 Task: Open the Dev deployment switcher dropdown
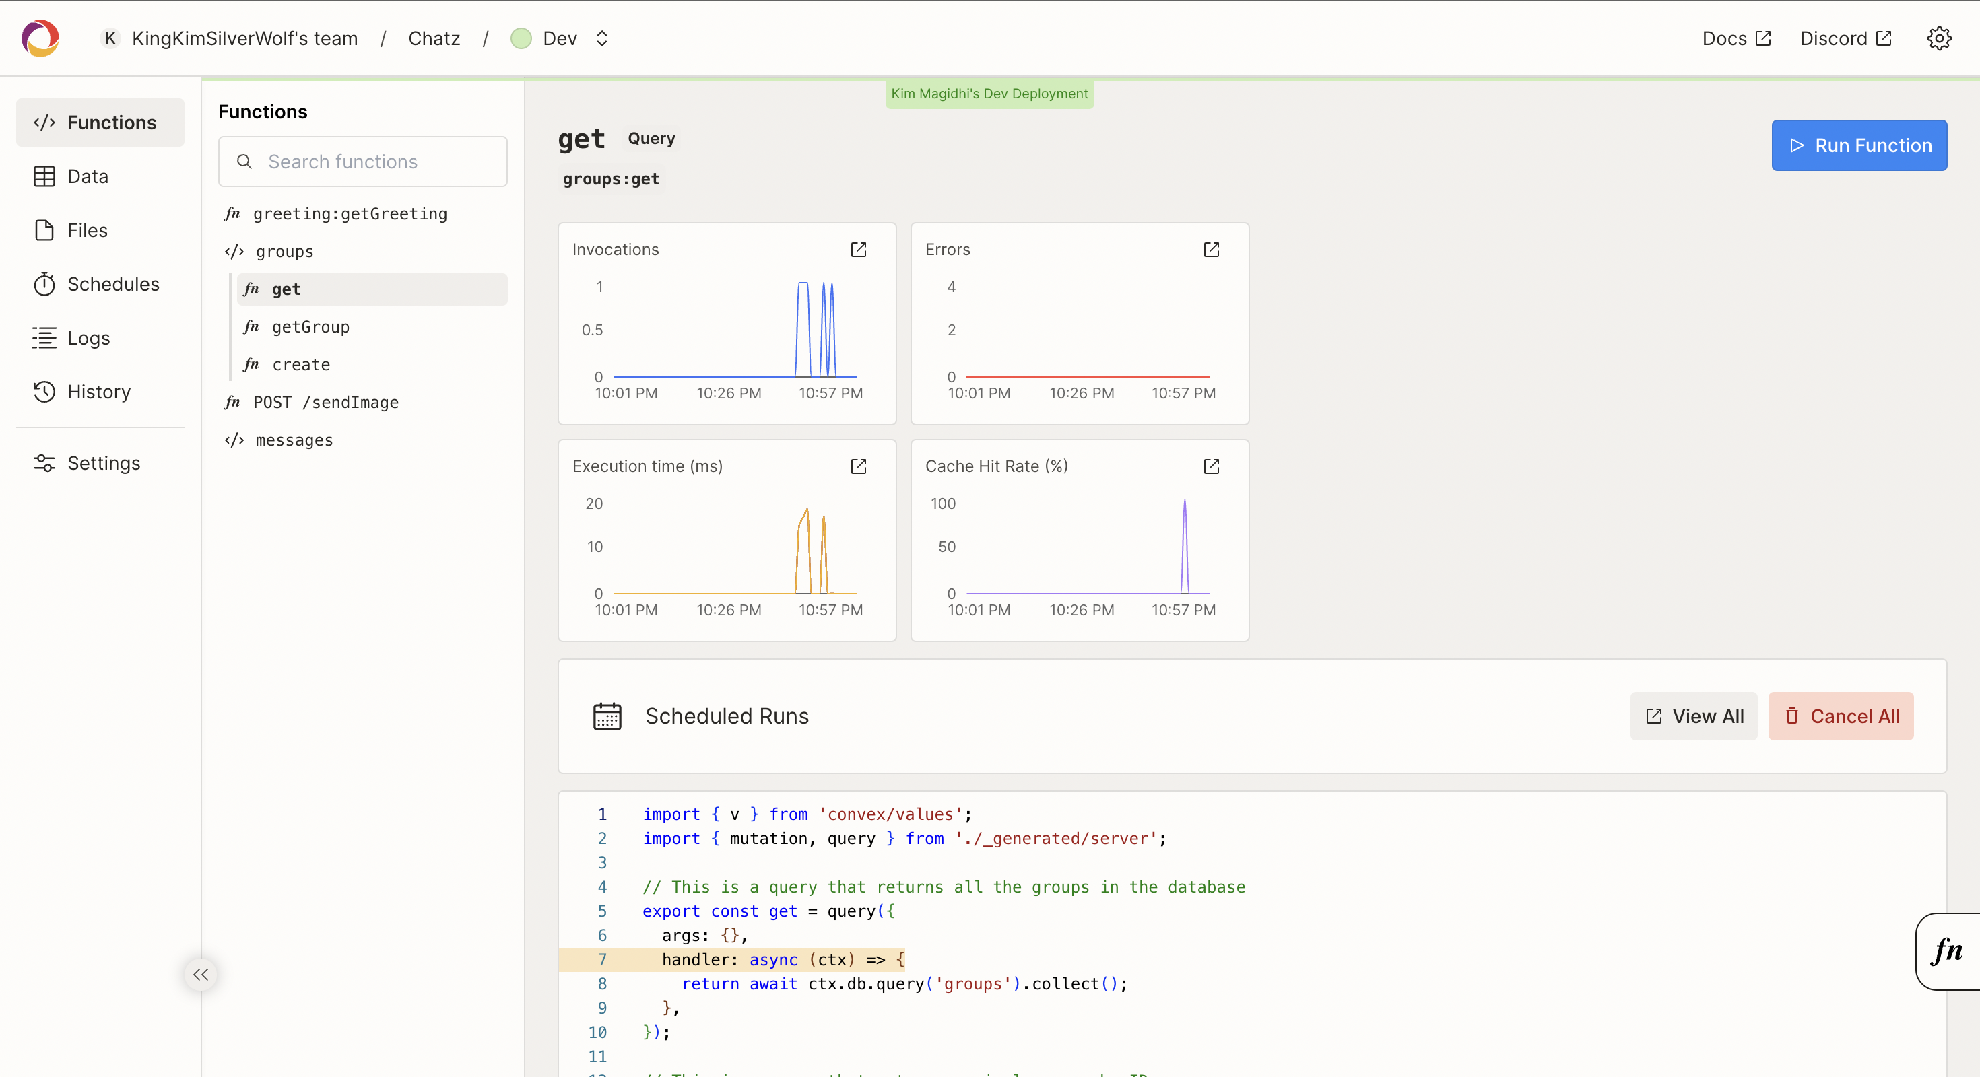pos(602,38)
